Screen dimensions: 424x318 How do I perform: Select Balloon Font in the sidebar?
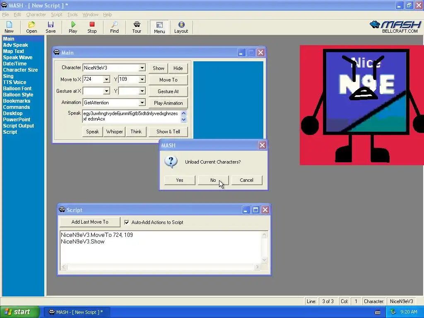coord(17,89)
